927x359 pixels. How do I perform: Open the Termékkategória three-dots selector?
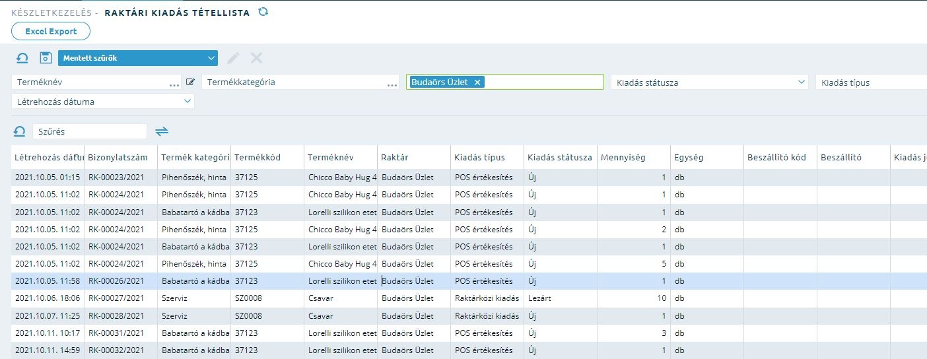[392, 84]
